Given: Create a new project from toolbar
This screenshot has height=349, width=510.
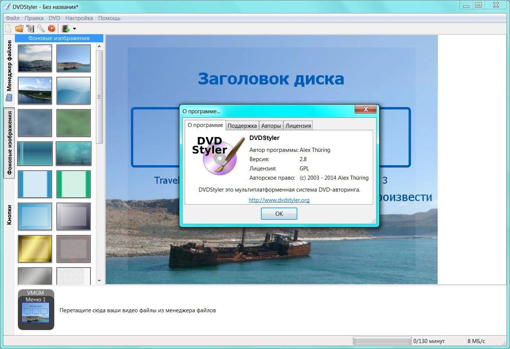Looking at the screenshot, I should (x=9, y=29).
